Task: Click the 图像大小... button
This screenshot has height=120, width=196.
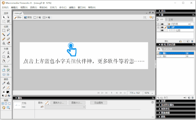Action: coord(77,103)
